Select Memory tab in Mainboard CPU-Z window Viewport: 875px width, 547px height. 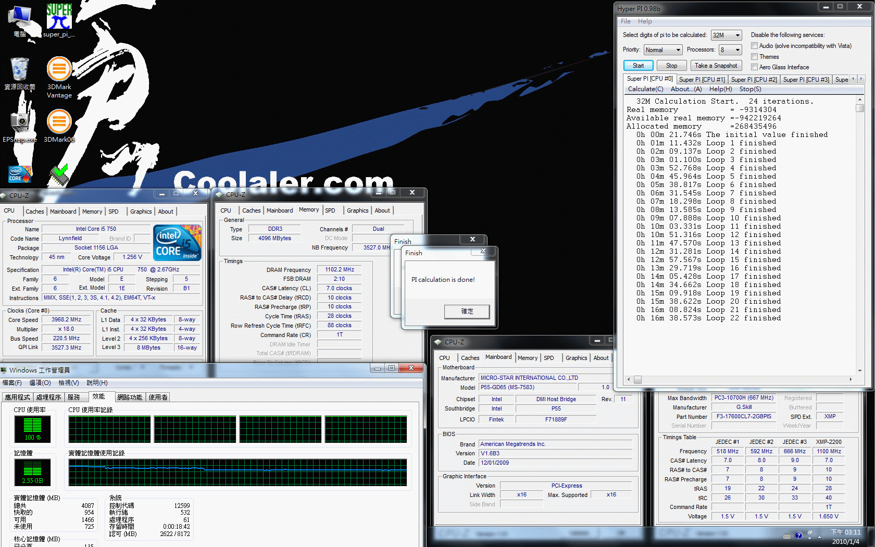pyautogui.click(x=528, y=358)
